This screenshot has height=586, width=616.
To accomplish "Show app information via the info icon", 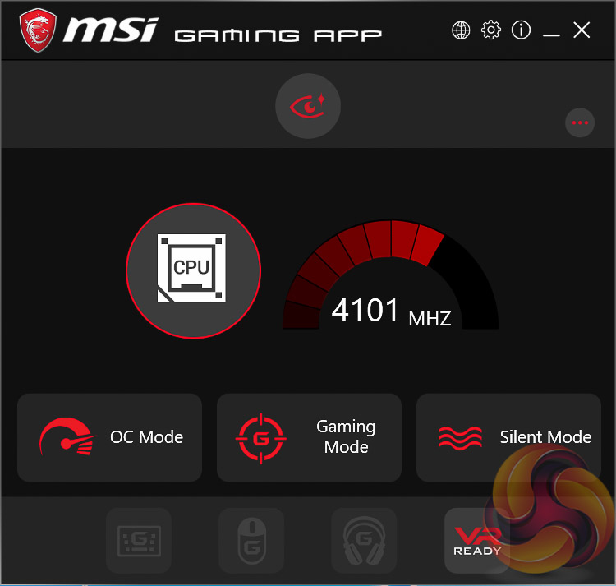I will (x=521, y=30).
